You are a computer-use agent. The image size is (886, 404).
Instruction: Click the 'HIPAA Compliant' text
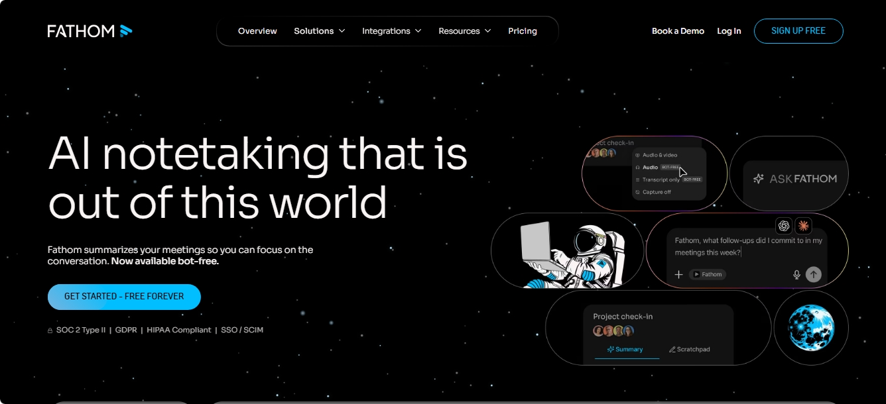(179, 330)
